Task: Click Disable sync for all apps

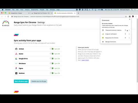Action: (x=39, y=81)
